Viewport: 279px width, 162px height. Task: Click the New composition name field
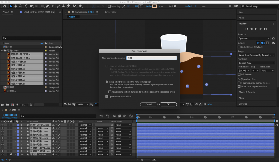tap(151, 58)
